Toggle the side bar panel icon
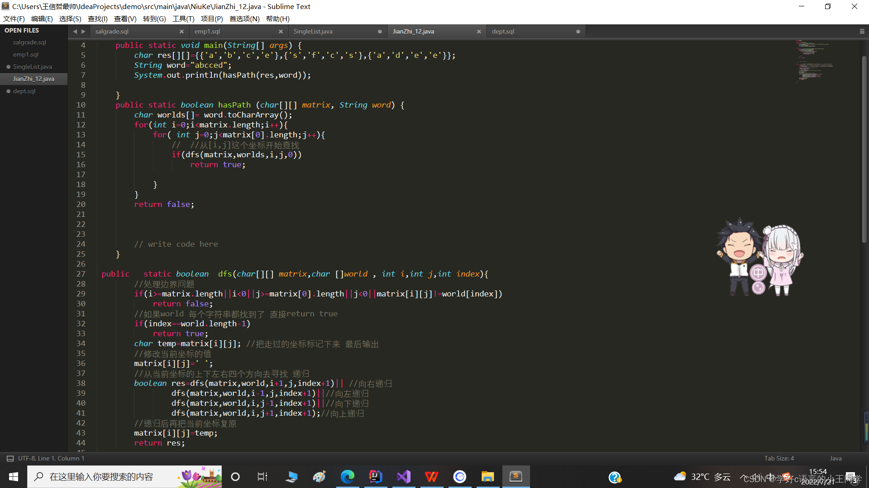Screen dimensions: 869x488 [10, 458]
